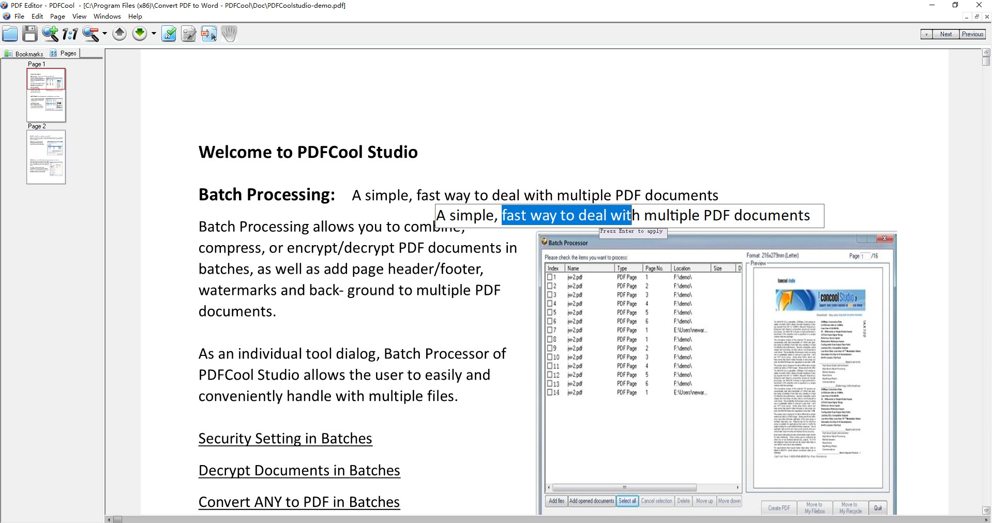Open the File menu

click(20, 17)
